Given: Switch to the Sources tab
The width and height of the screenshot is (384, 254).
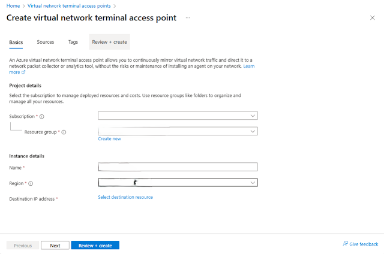Looking at the screenshot, I should [x=46, y=42].
